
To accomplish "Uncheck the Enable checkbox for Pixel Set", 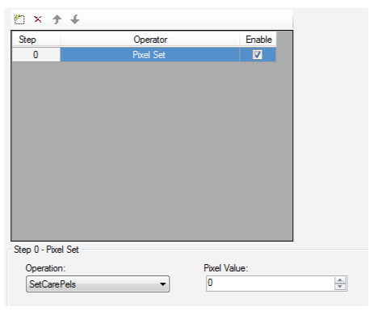I will point(257,55).
